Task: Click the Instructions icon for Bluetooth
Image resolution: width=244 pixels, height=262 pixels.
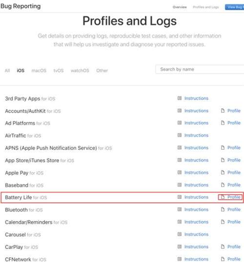Action: pyautogui.click(x=180, y=210)
